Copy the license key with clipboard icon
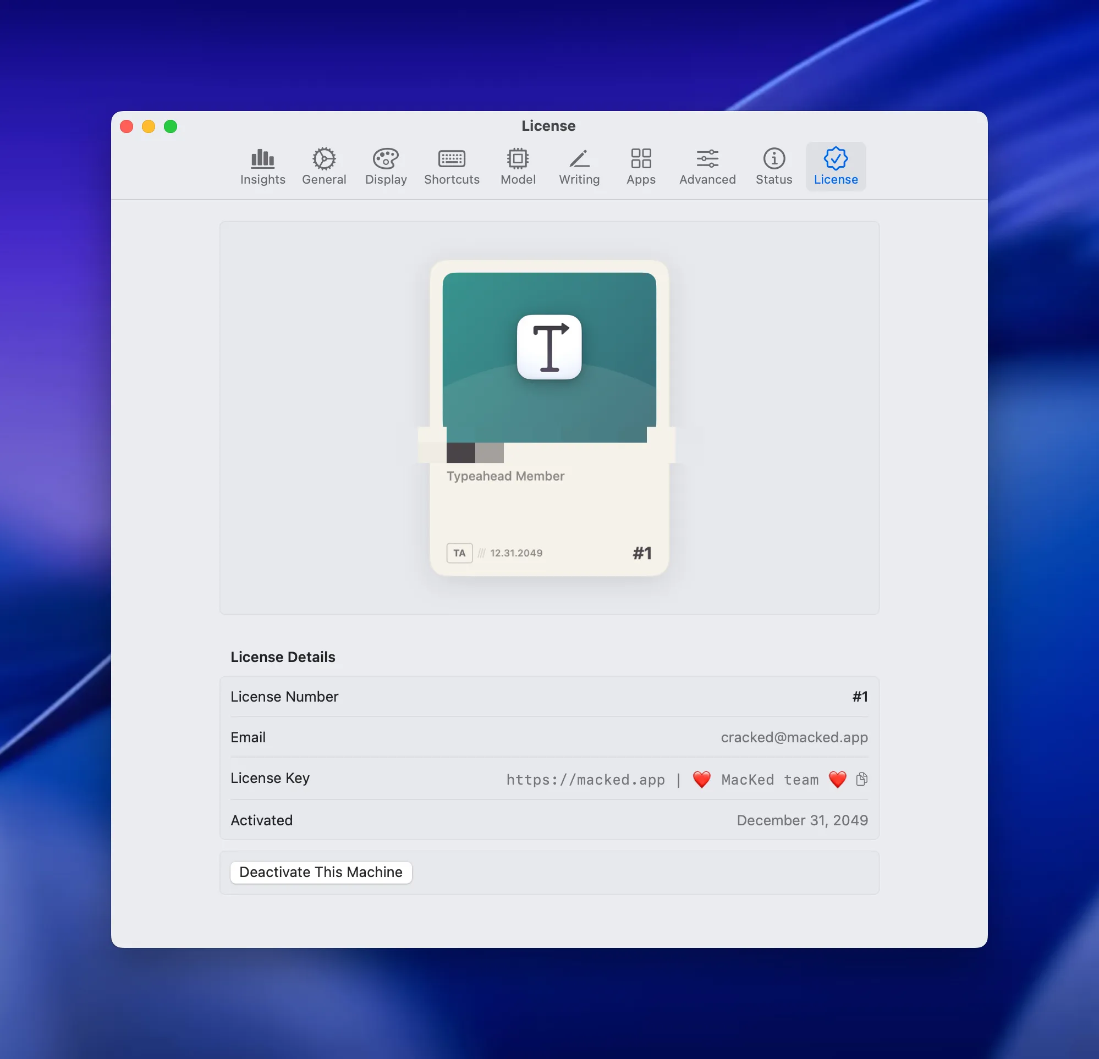Image resolution: width=1099 pixels, height=1059 pixels. [862, 779]
